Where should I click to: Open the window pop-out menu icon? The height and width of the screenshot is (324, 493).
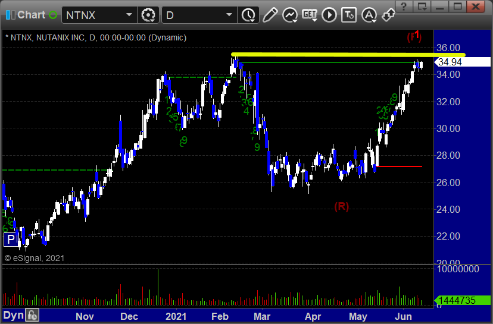click(422, 7)
